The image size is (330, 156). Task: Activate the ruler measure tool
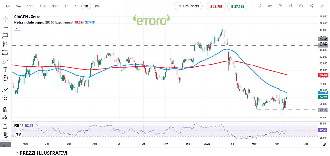coord(5,90)
